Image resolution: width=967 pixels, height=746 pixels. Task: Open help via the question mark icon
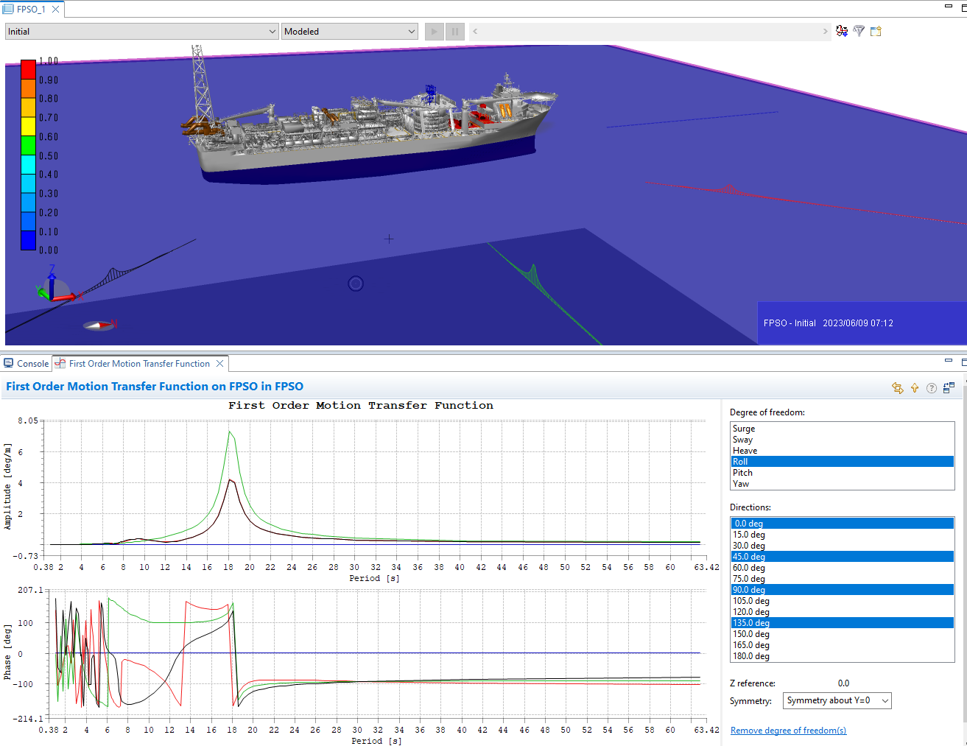(x=932, y=387)
